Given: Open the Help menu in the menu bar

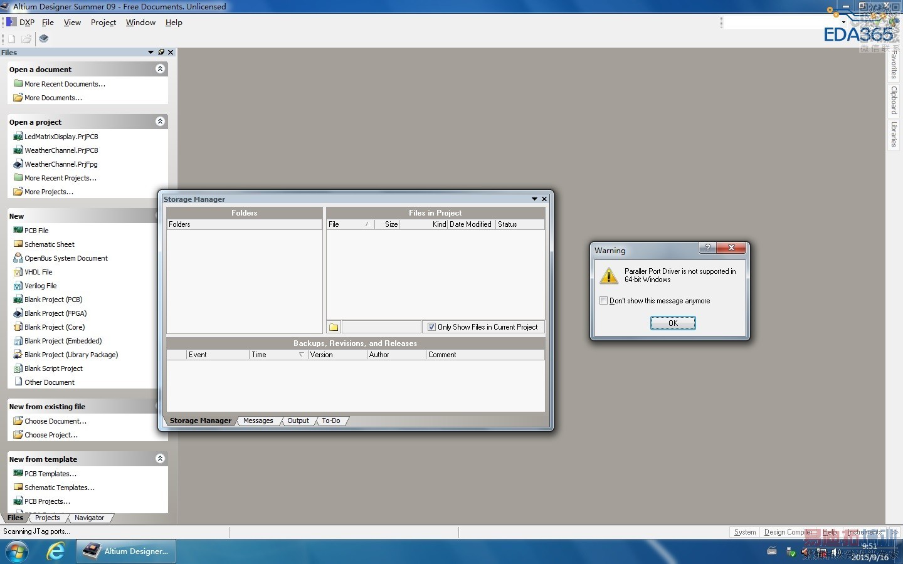Looking at the screenshot, I should pyautogui.click(x=174, y=22).
